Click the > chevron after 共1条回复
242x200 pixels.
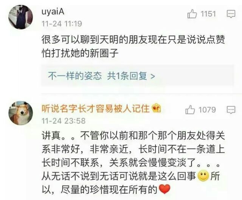(152, 76)
